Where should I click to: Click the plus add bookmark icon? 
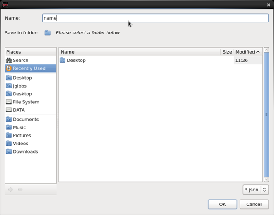click(x=10, y=189)
